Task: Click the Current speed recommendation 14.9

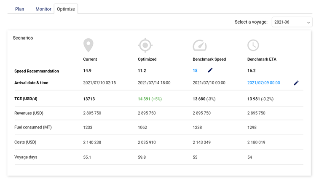Action: click(x=87, y=71)
